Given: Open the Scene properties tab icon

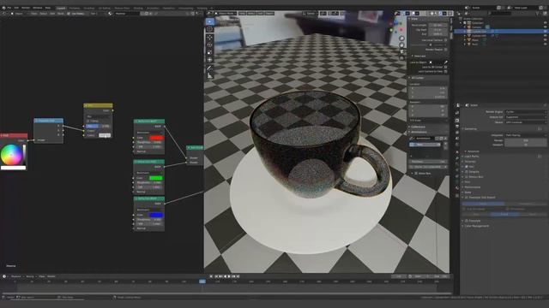Looking at the screenshot, I should (x=457, y=139).
